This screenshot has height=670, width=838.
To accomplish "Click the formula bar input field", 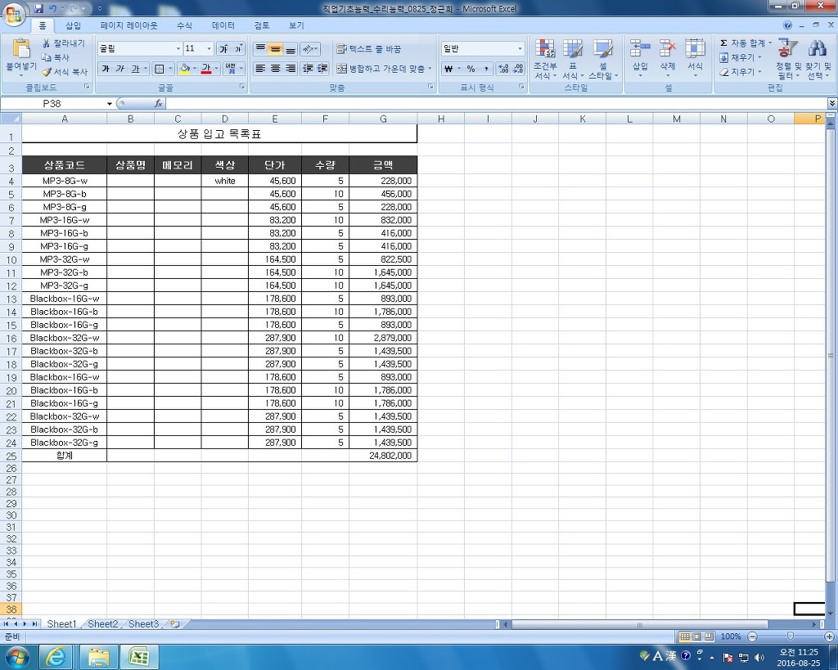I will 497,104.
